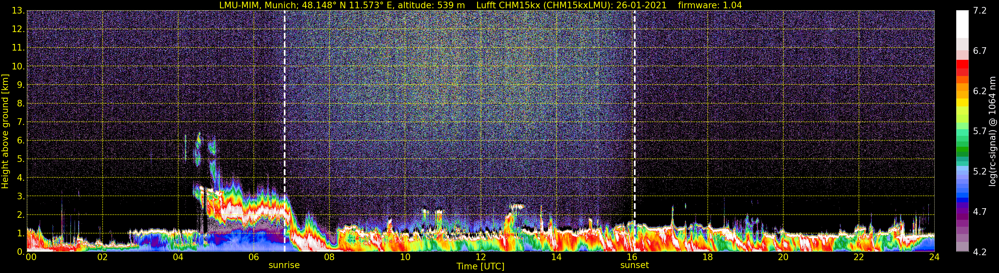This screenshot has height=273, width=999.
Task: Click the gray segment at the bottom of the colorbar
Action: [x=962, y=247]
